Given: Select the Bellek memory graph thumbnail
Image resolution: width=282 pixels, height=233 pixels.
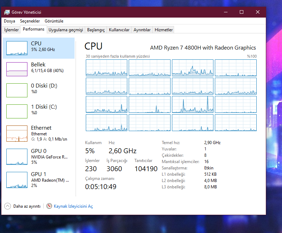Looking at the screenshot, I should (x=17, y=69).
